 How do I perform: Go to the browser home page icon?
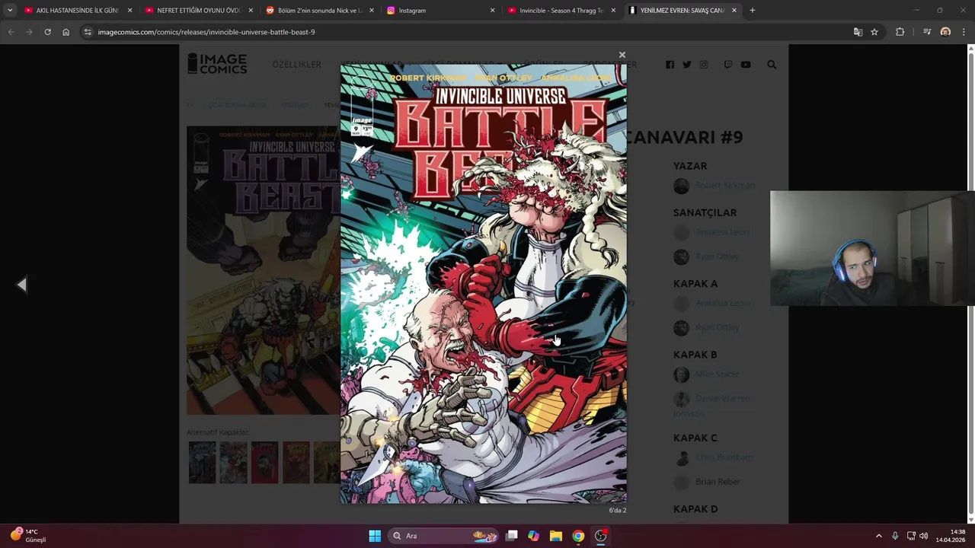pyautogui.click(x=66, y=32)
